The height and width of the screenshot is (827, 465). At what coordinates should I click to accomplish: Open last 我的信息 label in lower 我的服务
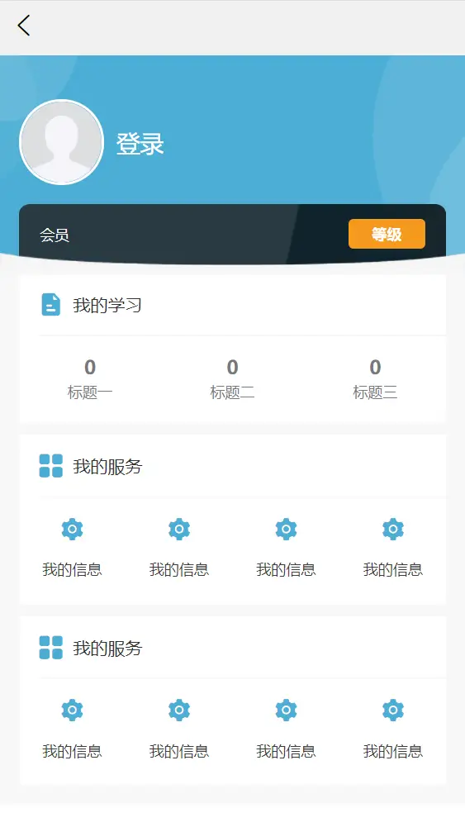pos(393,751)
